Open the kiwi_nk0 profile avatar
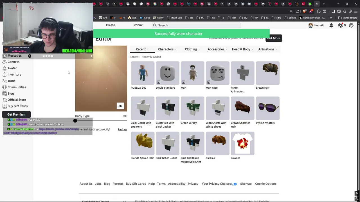This screenshot has height=202, width=360. pos(310,25)
